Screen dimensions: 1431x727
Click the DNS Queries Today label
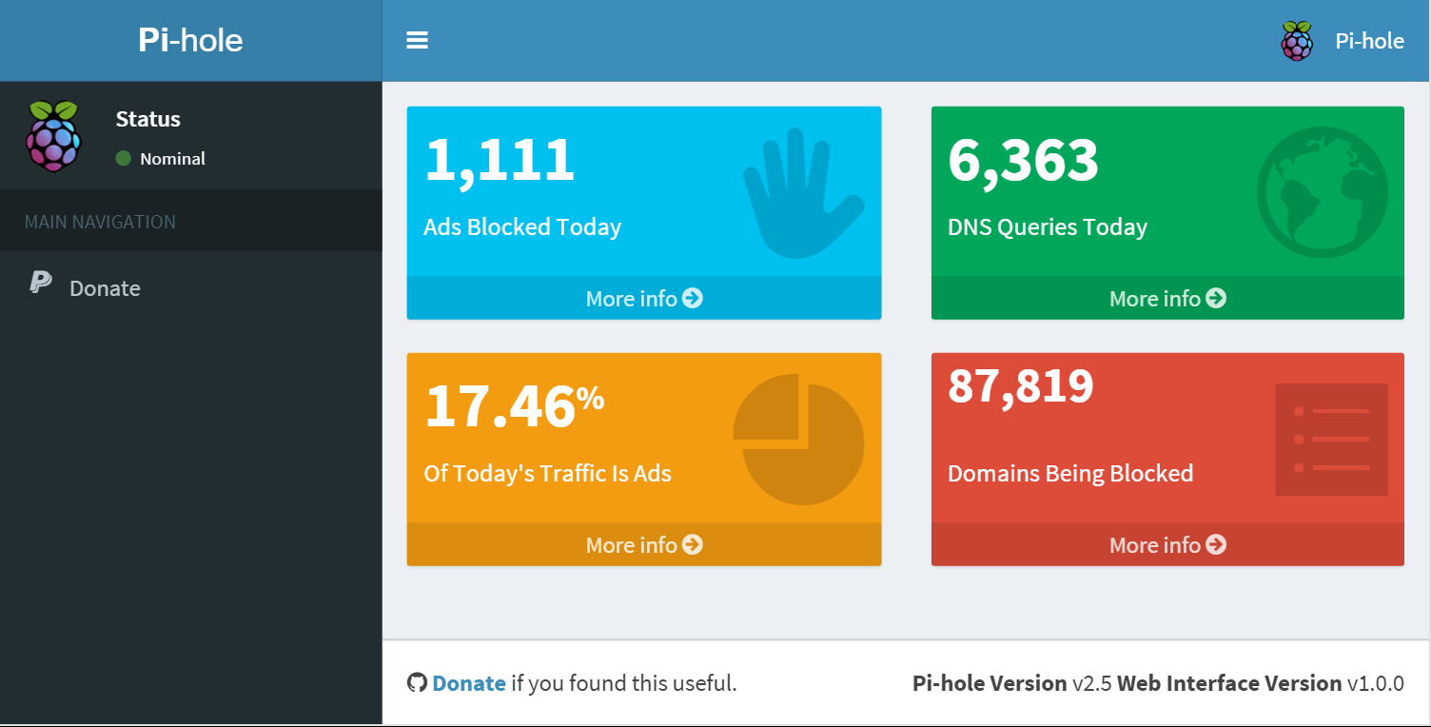1048,227
